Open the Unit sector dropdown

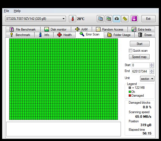(147, 79)
